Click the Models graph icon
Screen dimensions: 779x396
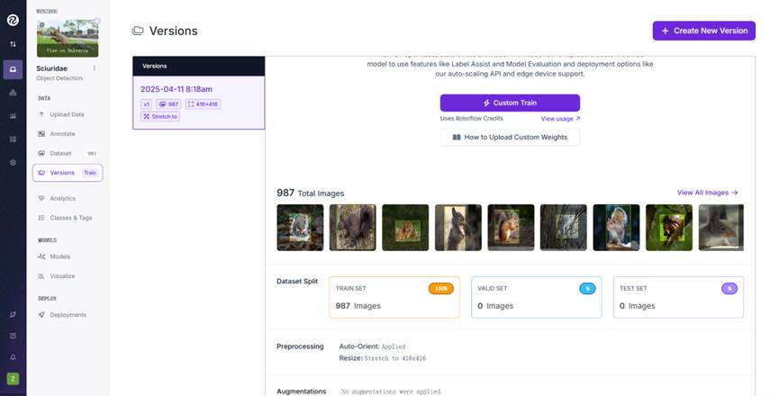(x=41, y=256)
